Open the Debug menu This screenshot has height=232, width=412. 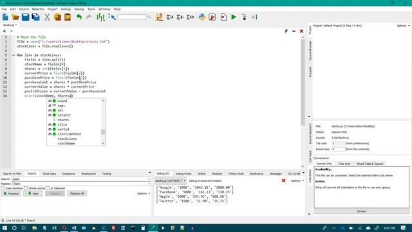tap(66, 9)
